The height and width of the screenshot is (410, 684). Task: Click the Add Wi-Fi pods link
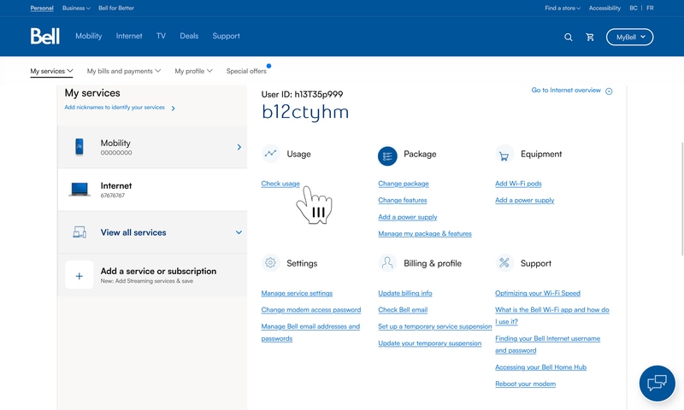(518, 184)
